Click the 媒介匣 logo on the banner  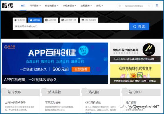[x=9, y=47]
